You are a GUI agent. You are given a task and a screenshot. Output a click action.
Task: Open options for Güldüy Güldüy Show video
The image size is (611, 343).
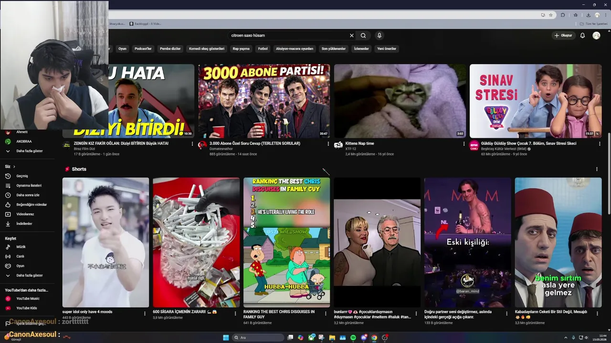[600, 143]
